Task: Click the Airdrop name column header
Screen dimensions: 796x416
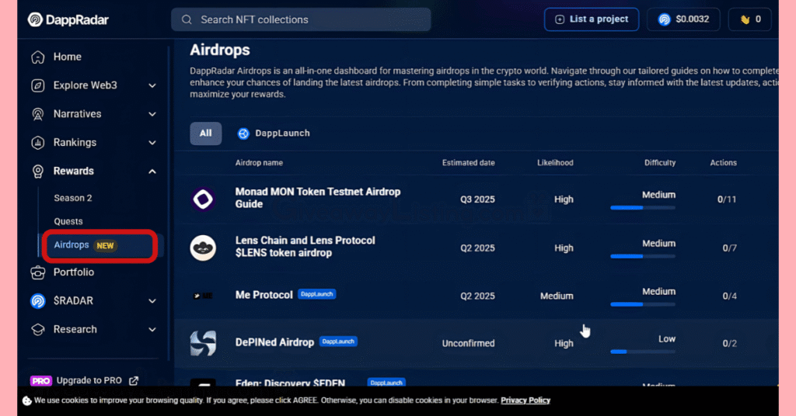Action: click(259, 163)
